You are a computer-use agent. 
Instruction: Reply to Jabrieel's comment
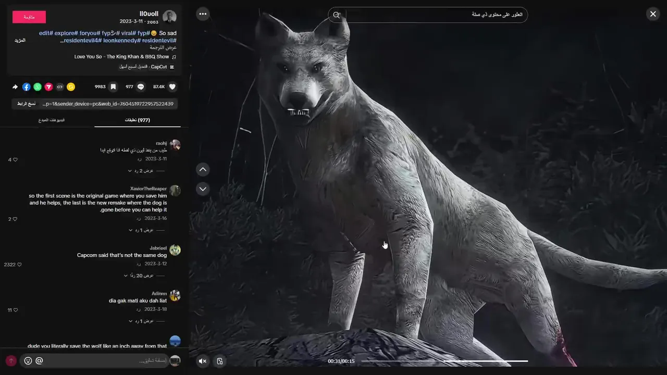click(139, 264)
